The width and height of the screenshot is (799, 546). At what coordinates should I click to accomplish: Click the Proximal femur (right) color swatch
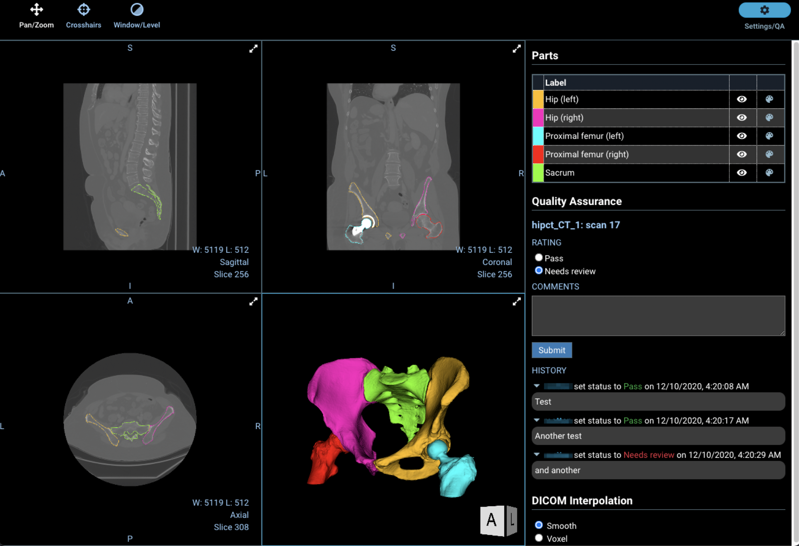click(538, 154)
